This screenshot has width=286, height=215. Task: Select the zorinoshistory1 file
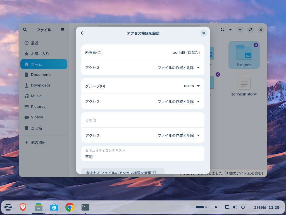[x=244, y=85]
